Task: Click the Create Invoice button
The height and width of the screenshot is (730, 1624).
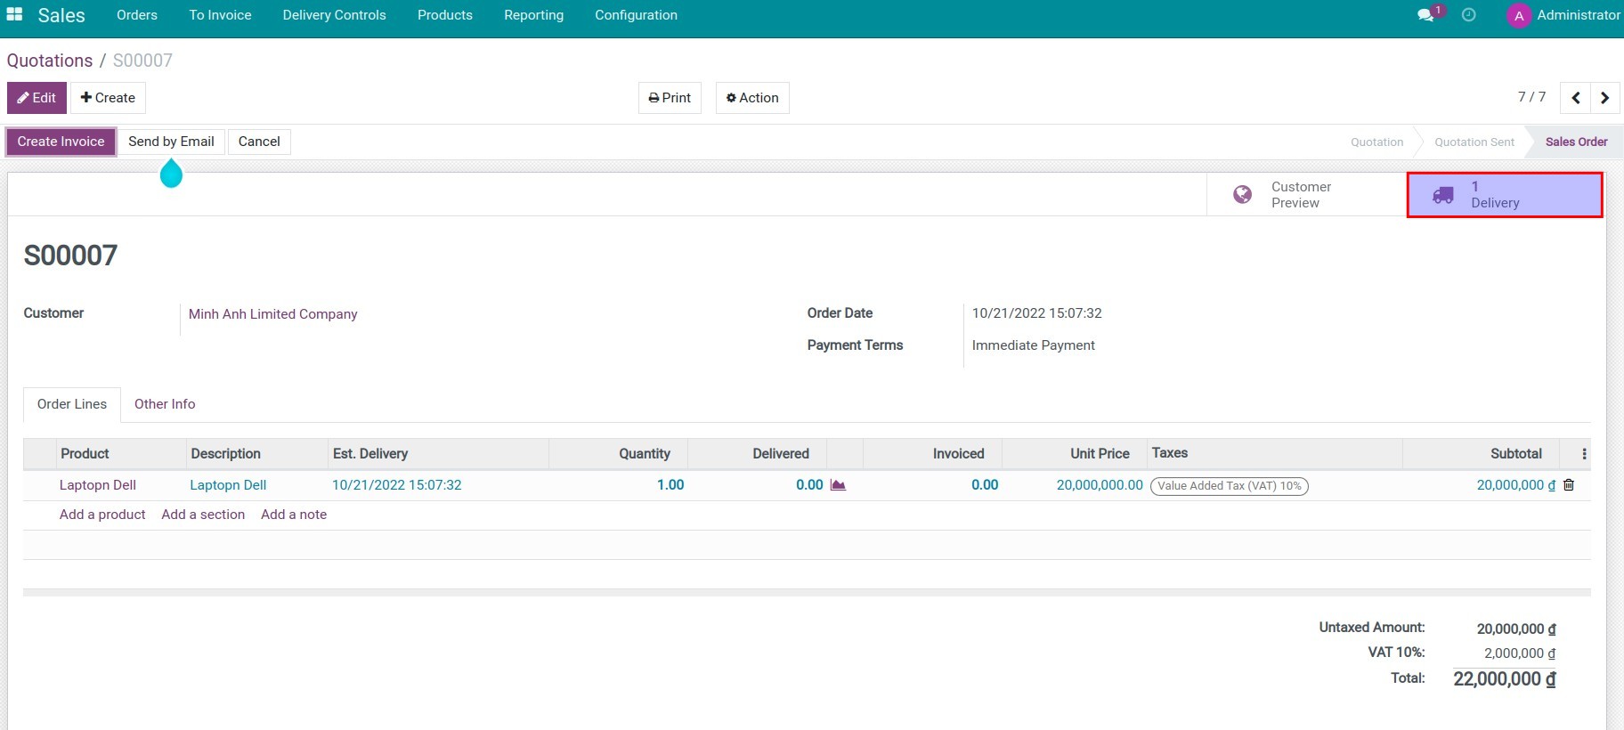Action: pyautogui.click(x=61, y=142)
